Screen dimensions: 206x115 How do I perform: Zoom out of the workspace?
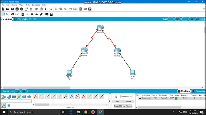pos(66,9)
